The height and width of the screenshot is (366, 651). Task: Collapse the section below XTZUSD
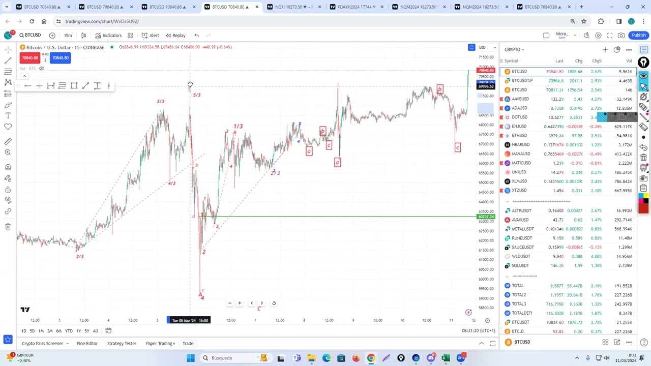507,201
